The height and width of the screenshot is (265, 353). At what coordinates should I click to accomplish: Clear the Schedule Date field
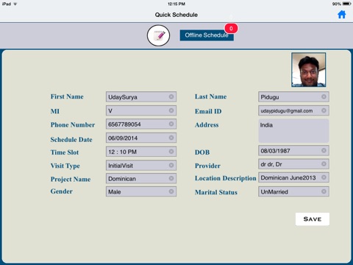click(x=171, y=138)
